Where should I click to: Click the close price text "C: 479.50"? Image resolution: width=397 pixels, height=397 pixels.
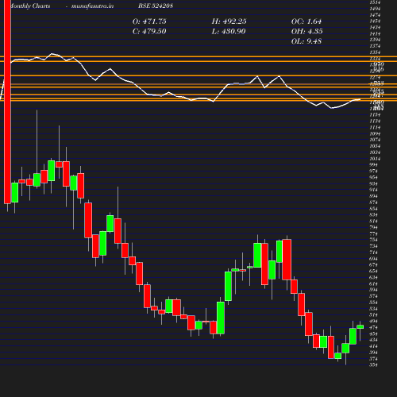click(149, 32)
